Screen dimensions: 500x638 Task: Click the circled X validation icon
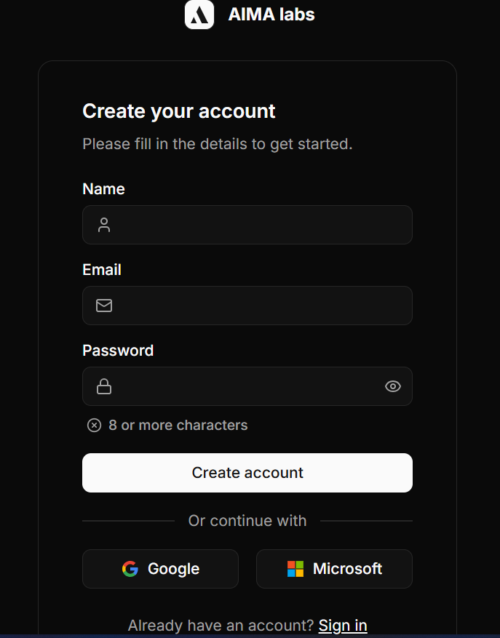coord(94,425)
